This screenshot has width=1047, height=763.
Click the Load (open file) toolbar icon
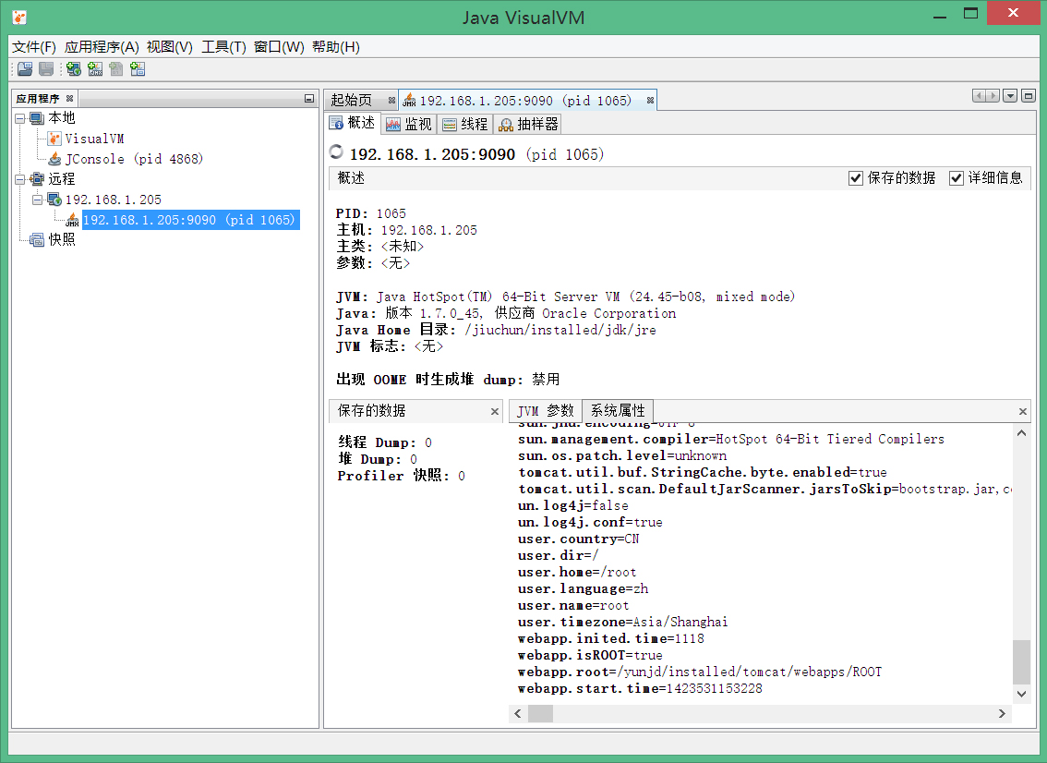coord(25,69)
